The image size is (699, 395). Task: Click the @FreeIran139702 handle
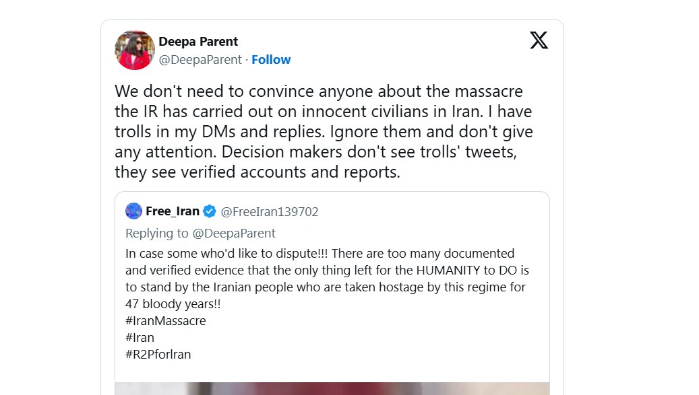[x=270, y=212]
